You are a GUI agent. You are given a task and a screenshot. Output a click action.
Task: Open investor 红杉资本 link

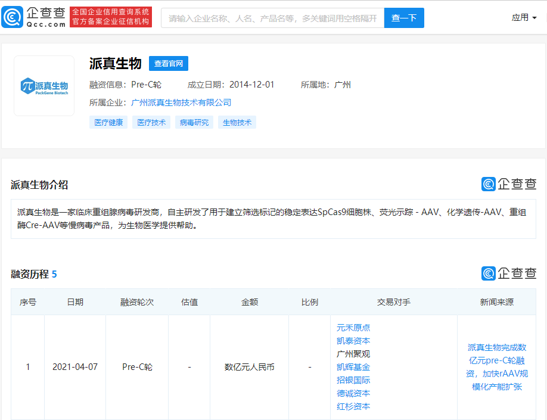coord(353,406)
